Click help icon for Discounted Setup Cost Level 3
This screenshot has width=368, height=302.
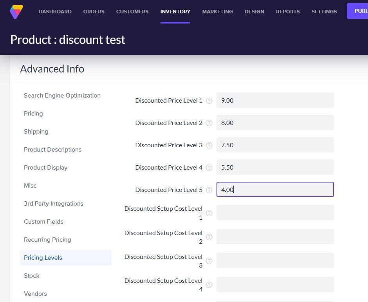pos(209,261)
